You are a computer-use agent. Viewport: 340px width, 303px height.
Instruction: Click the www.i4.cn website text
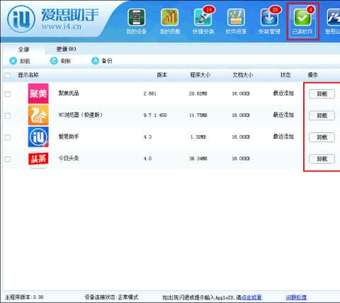[62, 26]
